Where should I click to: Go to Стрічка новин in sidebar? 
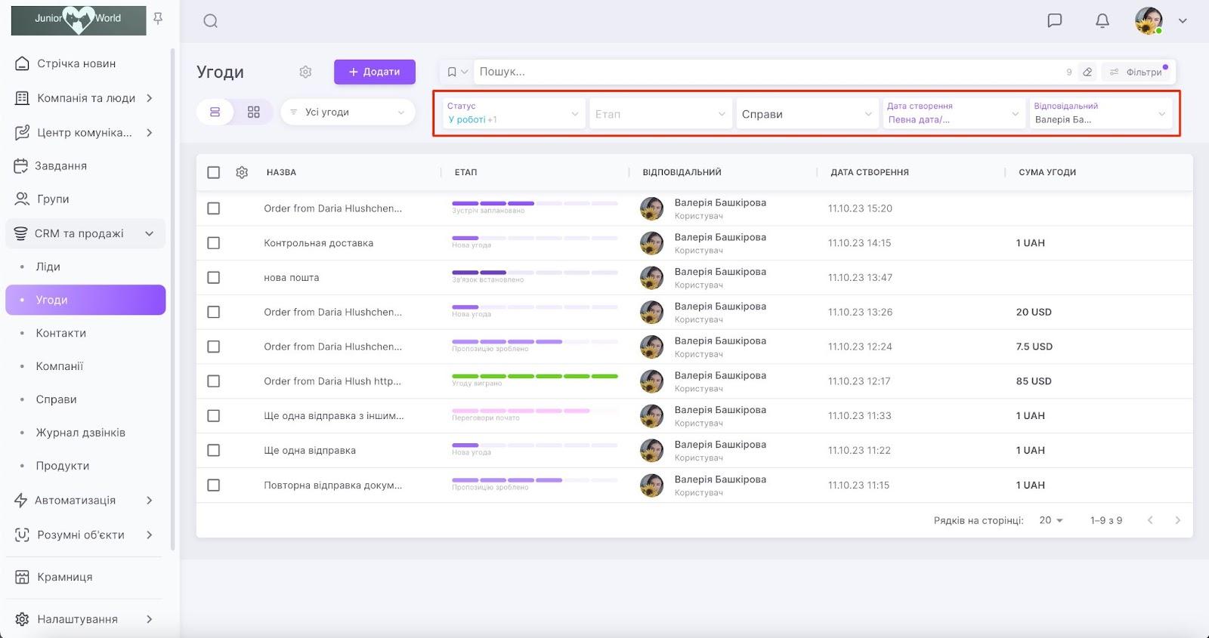coord(76,63)
